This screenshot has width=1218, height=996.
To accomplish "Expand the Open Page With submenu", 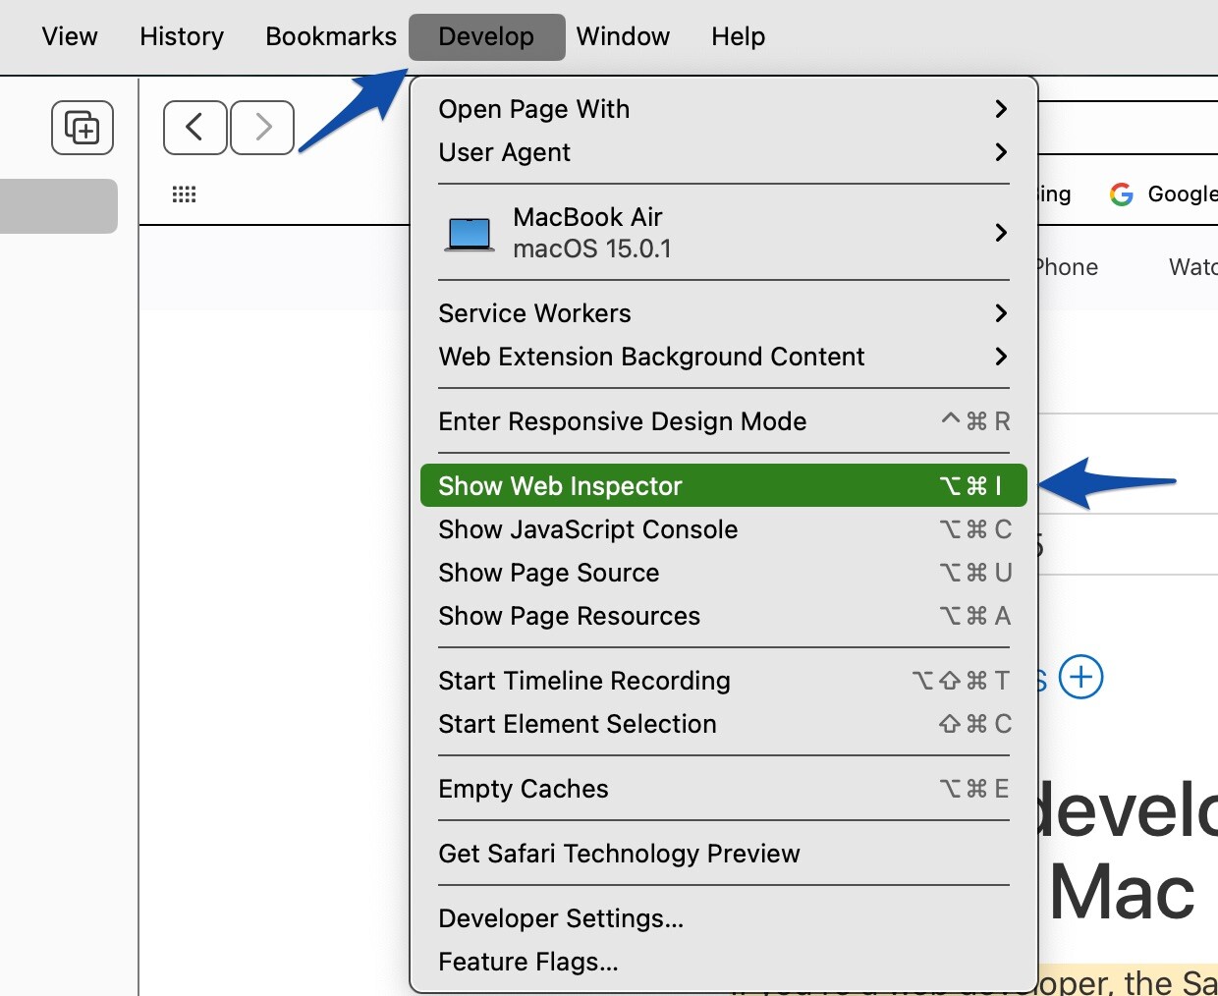I will point(722,109).
